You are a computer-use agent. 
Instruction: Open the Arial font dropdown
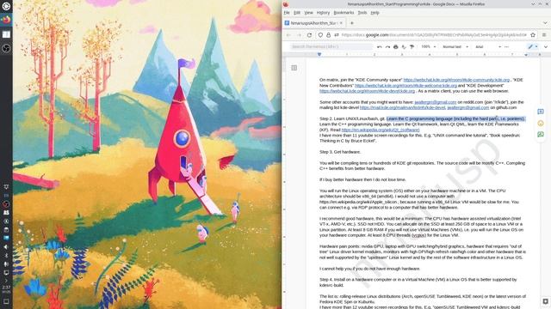tap(488, 46)
